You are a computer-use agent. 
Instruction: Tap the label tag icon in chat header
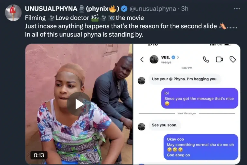[x=233, y=59]
